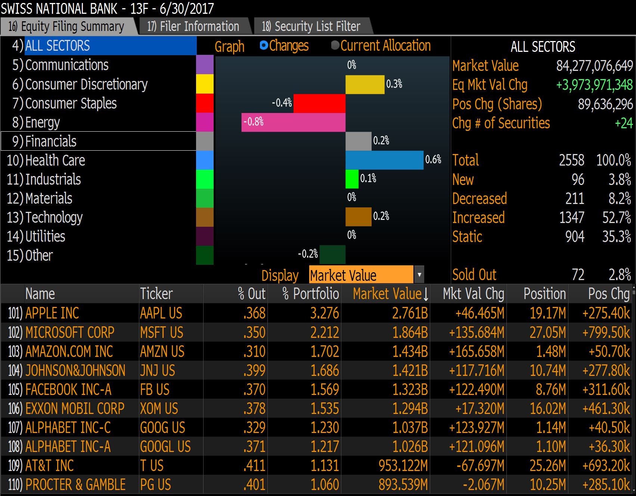Switch to the Filer Information tab
Viewport: 636px width, 496px height.
(193, 26)
